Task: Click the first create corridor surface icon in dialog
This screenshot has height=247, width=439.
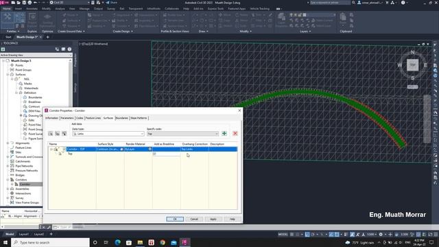Action: pyautogui.click(x=51, y=134)
